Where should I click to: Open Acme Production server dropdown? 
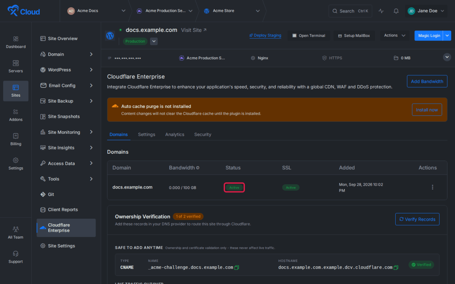191,11
